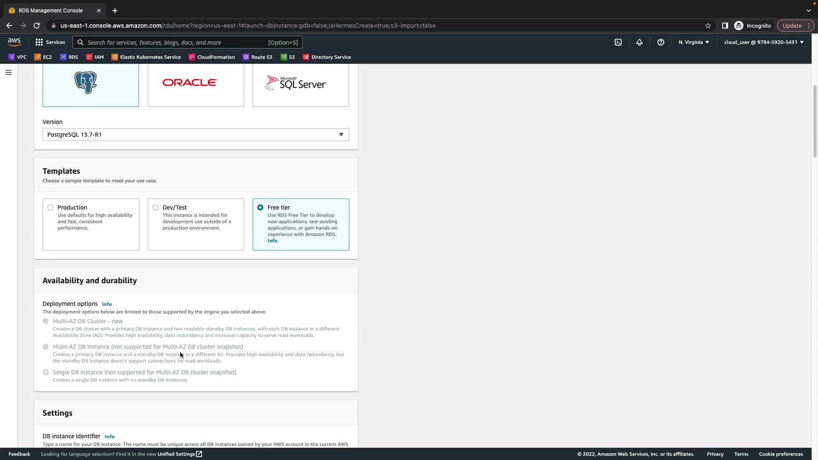
Task: Click Info link beside Deployment options
Action: (107, 304)
